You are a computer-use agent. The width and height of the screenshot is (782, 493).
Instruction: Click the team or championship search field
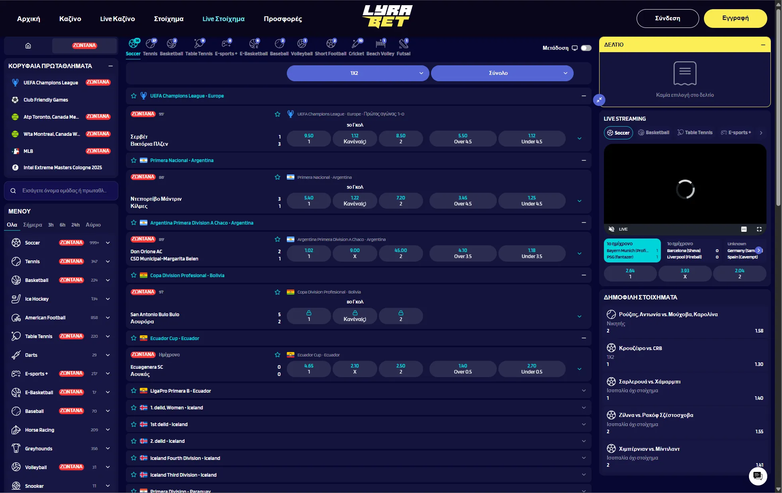(61, 191)
